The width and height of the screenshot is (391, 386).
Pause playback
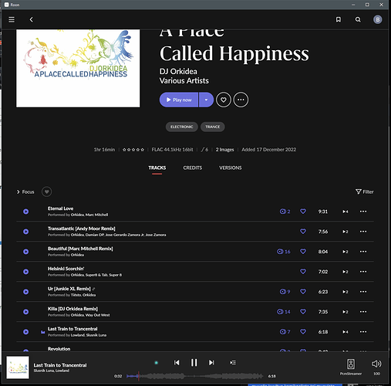click(x=194, y=363)
